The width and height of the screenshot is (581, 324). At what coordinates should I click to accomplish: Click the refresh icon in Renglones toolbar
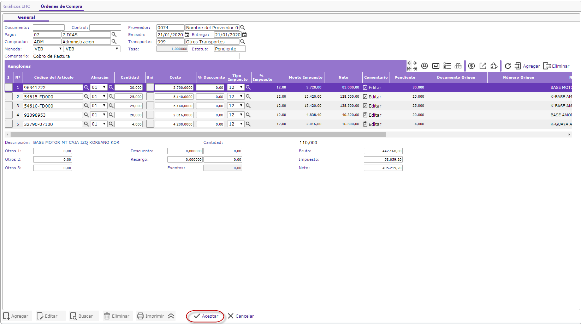click(x=508, y=66)
